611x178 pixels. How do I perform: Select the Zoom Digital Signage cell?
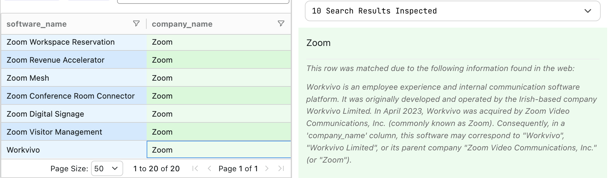[x=74, y=114]
